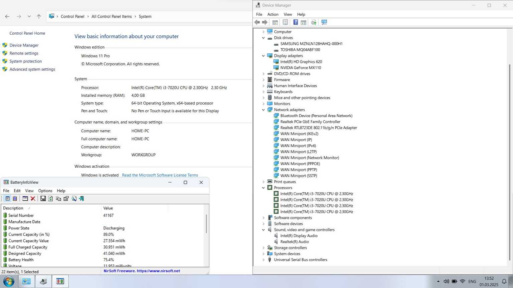This screenshot has width=513, height=288.
Task: Select NVIDIA GeForce MX110 device
Action: pos(301,68)
